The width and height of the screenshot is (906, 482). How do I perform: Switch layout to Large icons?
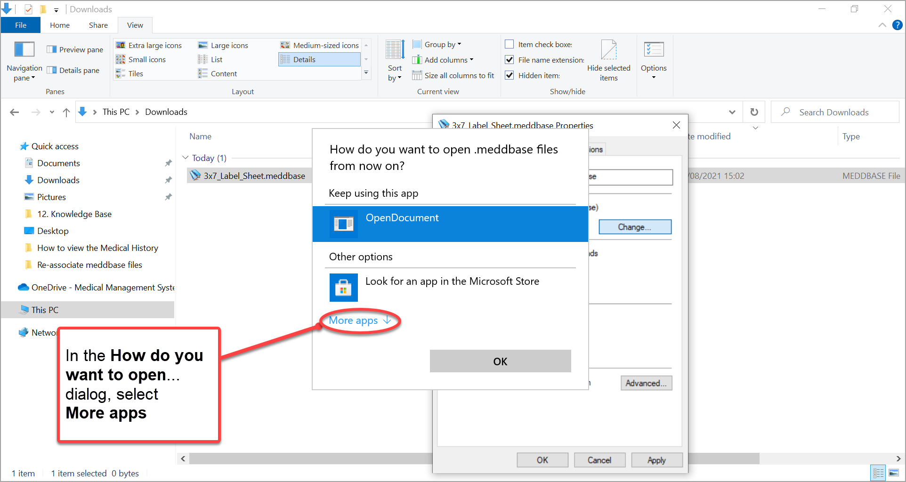pyautogui.click(x=223, y=45)
